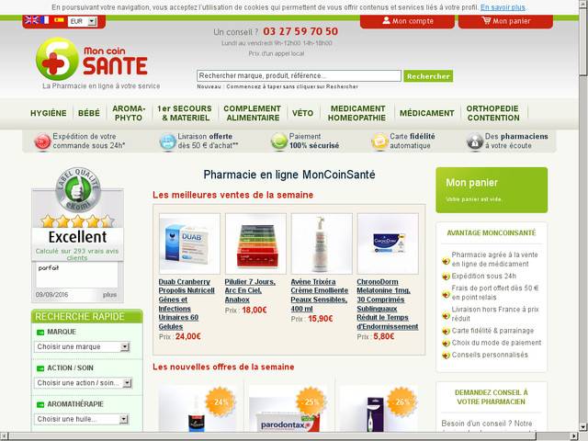
Task: Click bullet icon beside Carte fidélité & parrainage
Action: point(446,331)
